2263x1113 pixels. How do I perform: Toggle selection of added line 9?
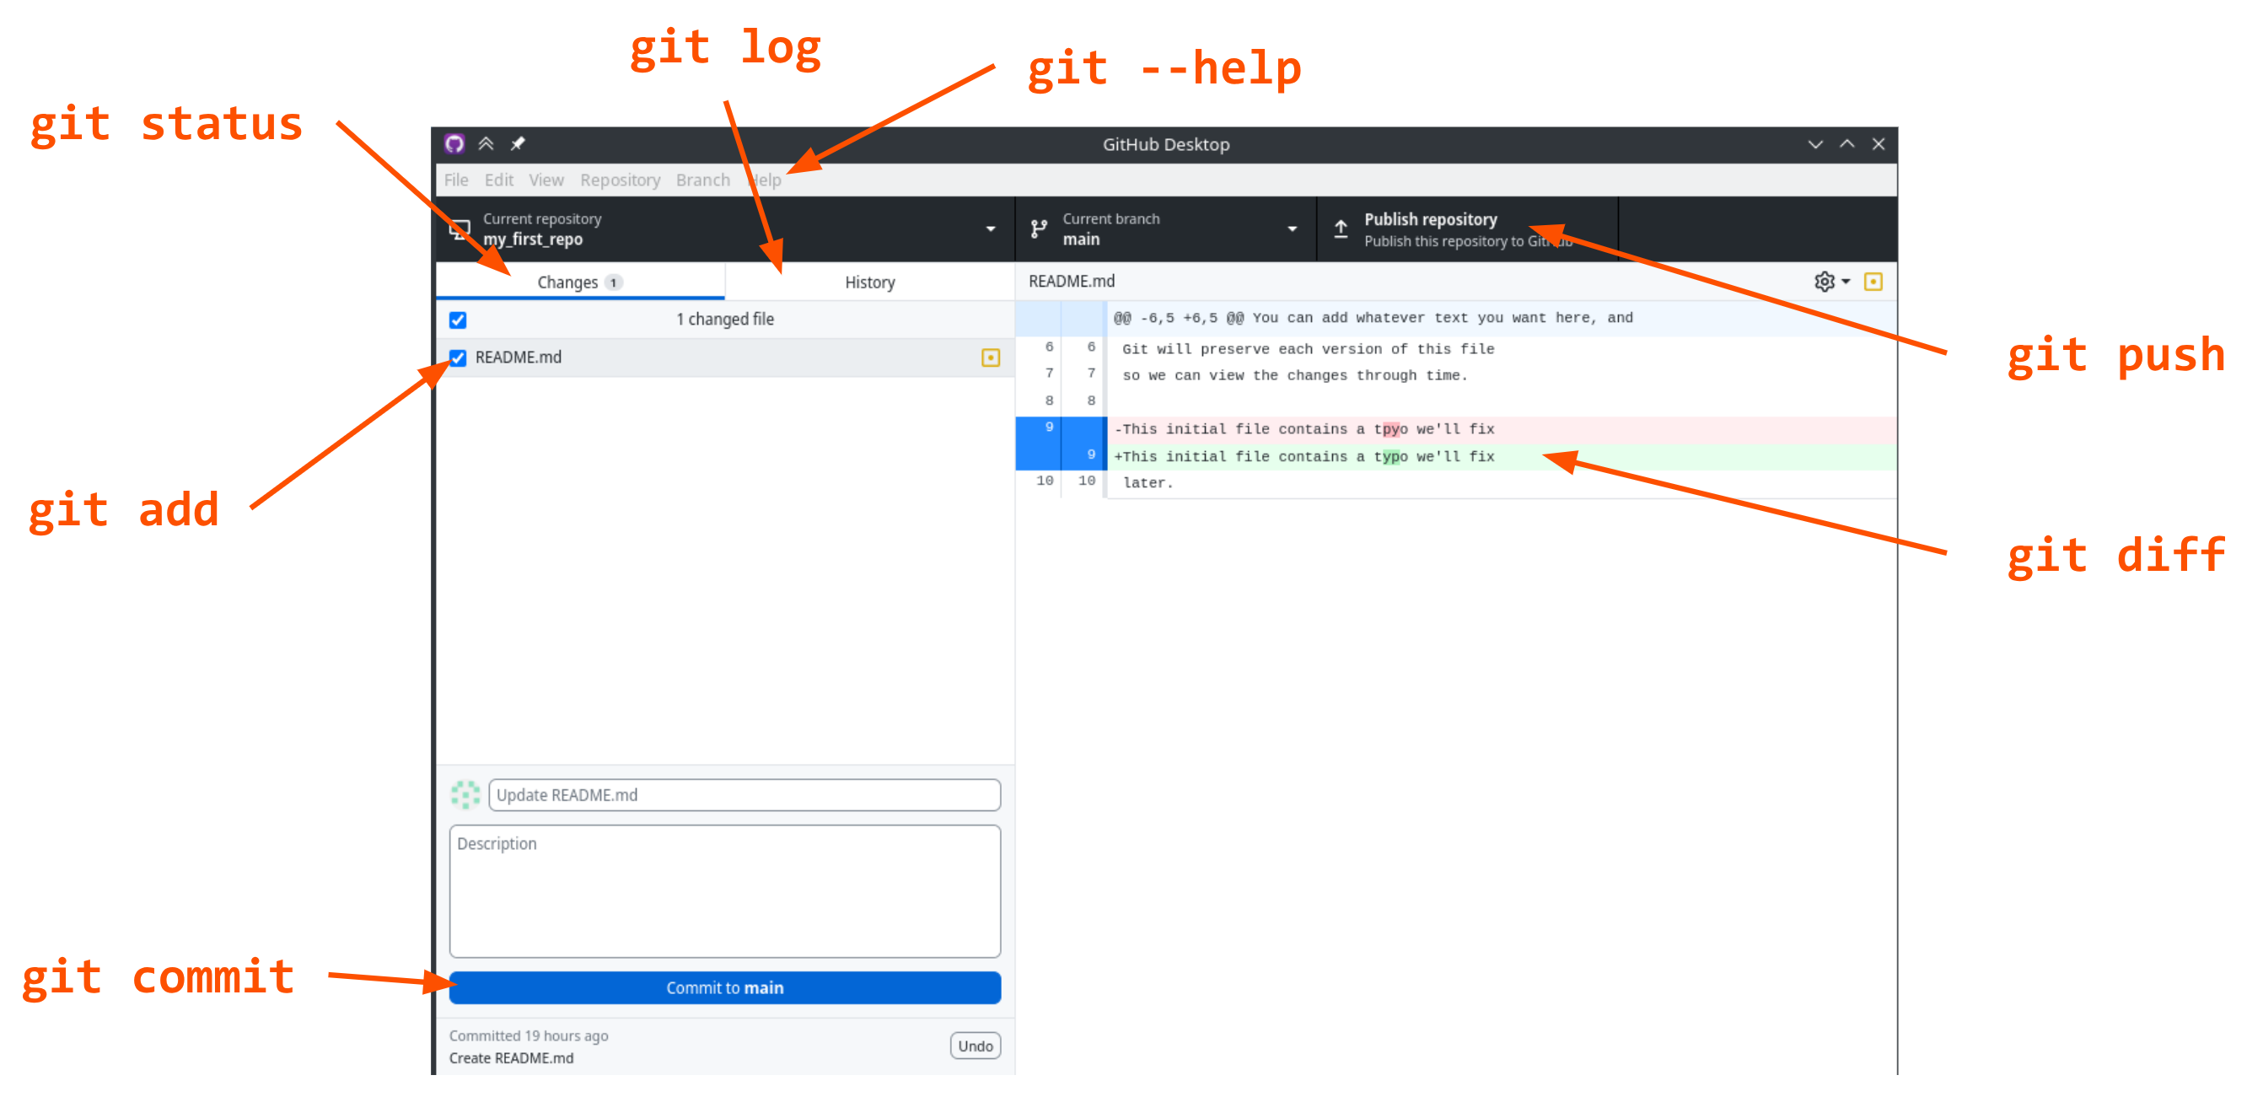click(x=1060, y=456)
